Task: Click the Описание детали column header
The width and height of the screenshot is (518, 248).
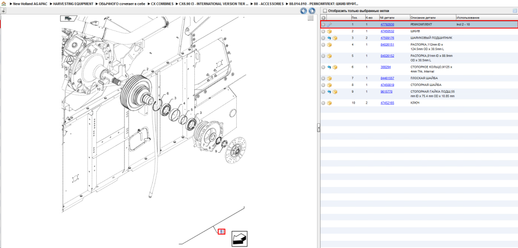Action: [433, 18]
